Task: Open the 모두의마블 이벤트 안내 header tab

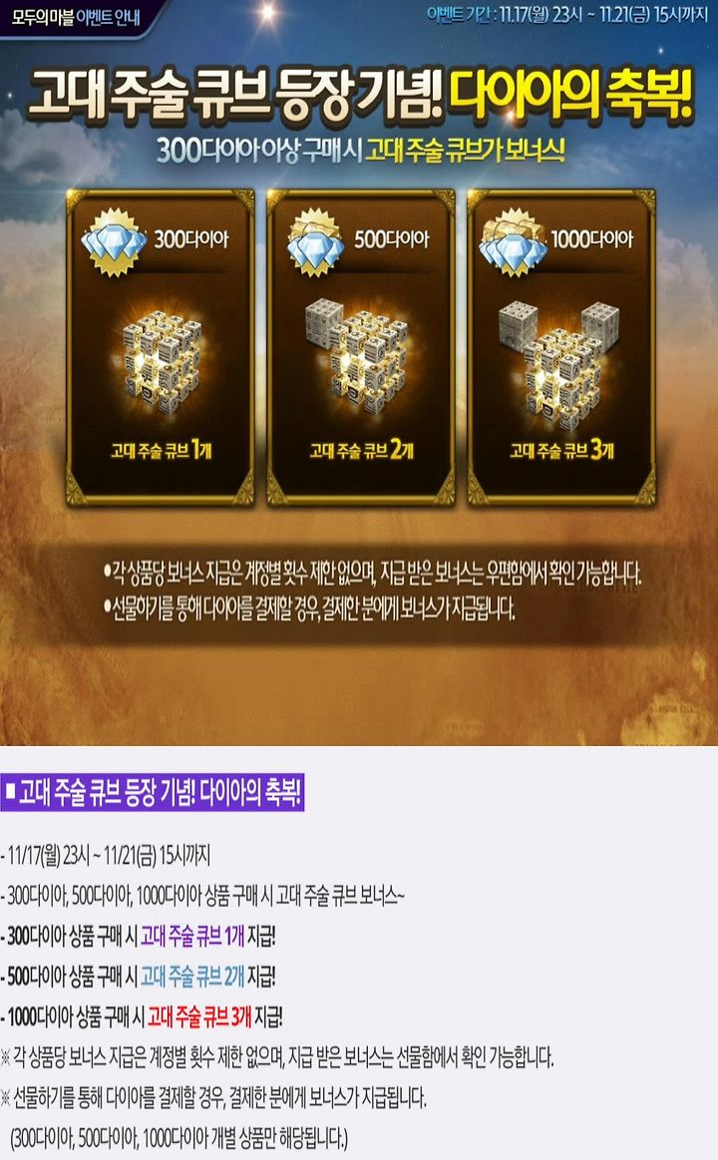Action: 76,16
